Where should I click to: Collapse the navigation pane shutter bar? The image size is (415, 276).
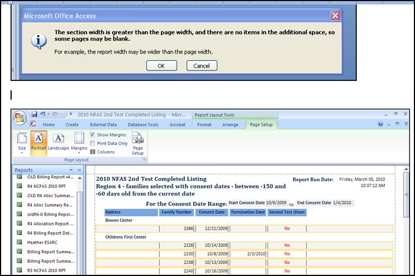[79, 170]
